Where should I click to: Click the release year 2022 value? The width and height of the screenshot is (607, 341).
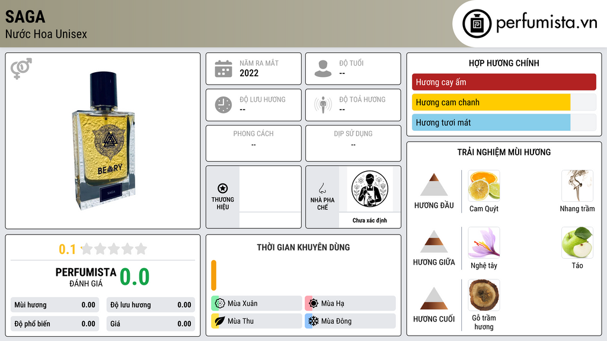(249, 73)
